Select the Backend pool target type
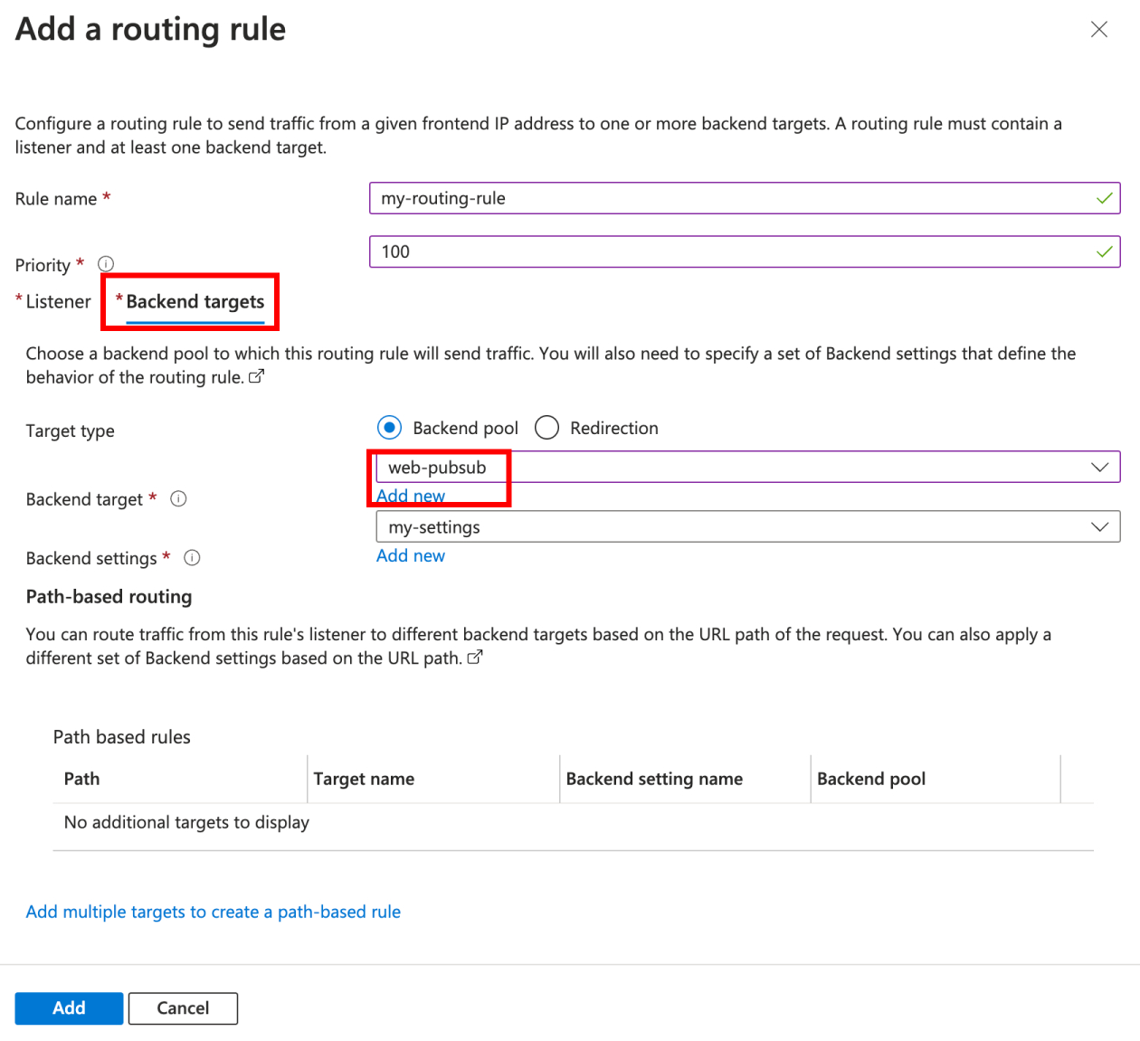The width and height of the screenshot is (1140, 1041). [x=388, y=427]
